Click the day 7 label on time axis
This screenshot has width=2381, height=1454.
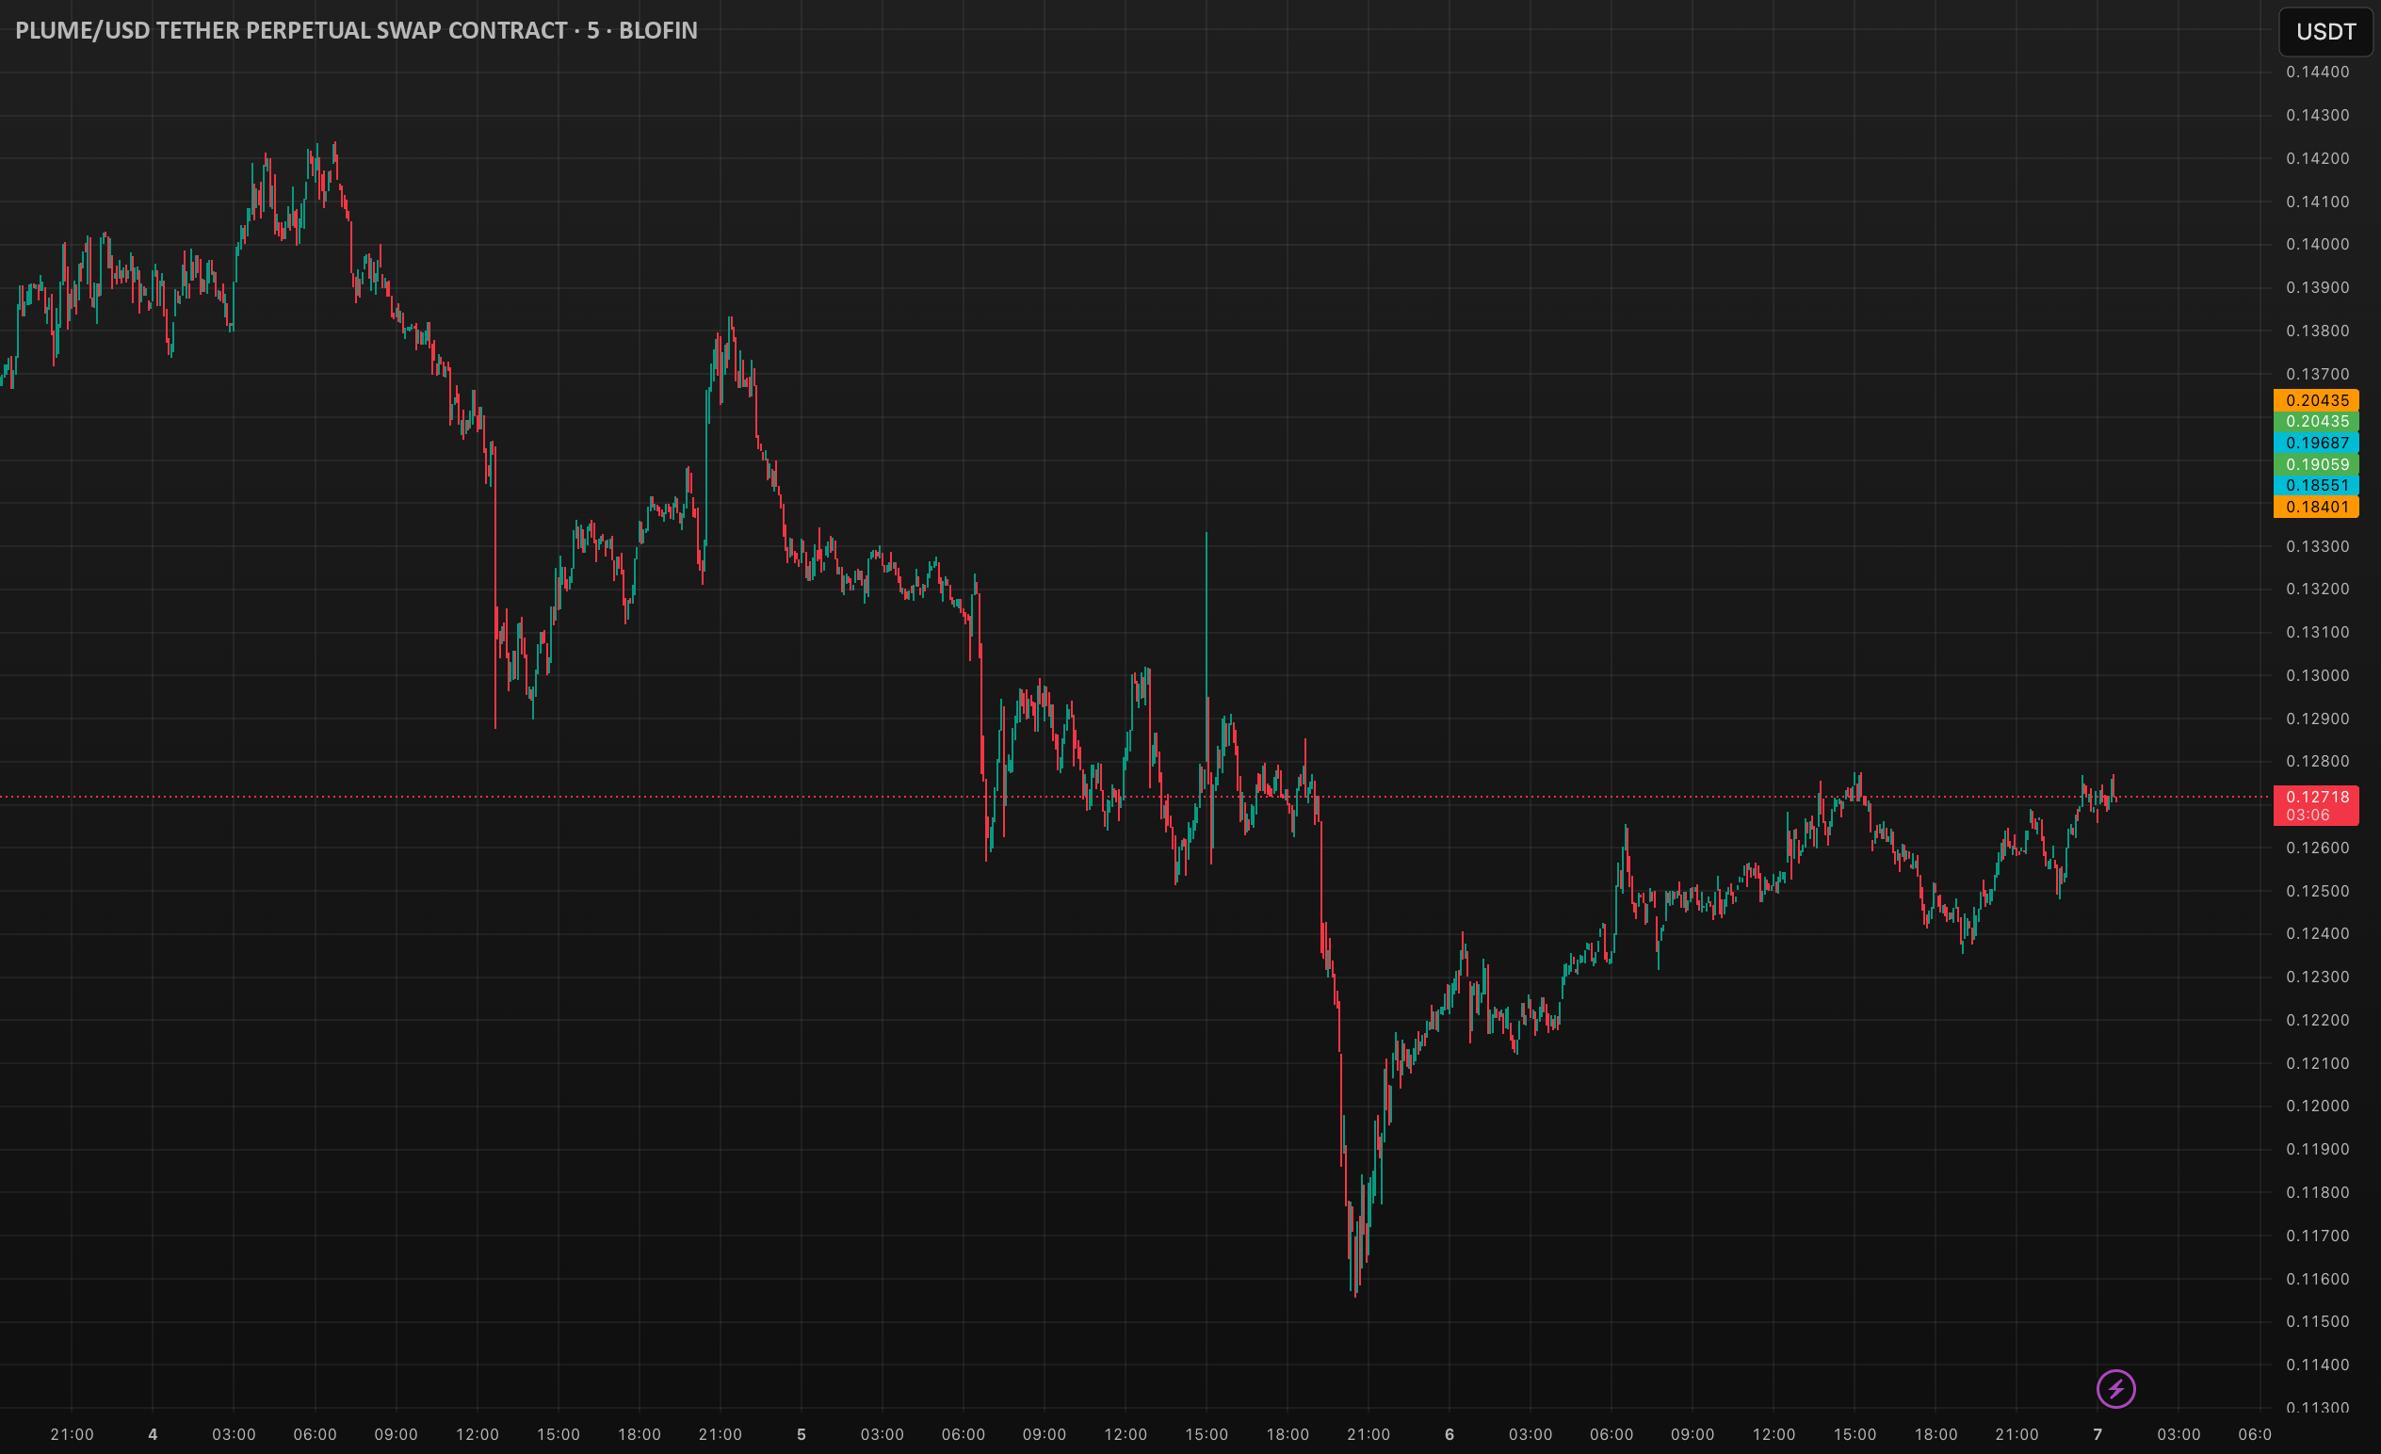(2098, 1433)
